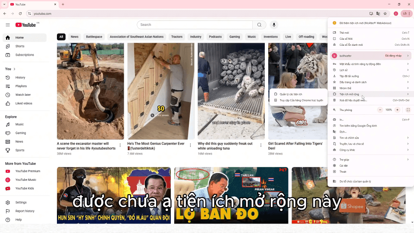Click the Lỗi Chrome menu button
414x233 pixels.
click(407, 13)
